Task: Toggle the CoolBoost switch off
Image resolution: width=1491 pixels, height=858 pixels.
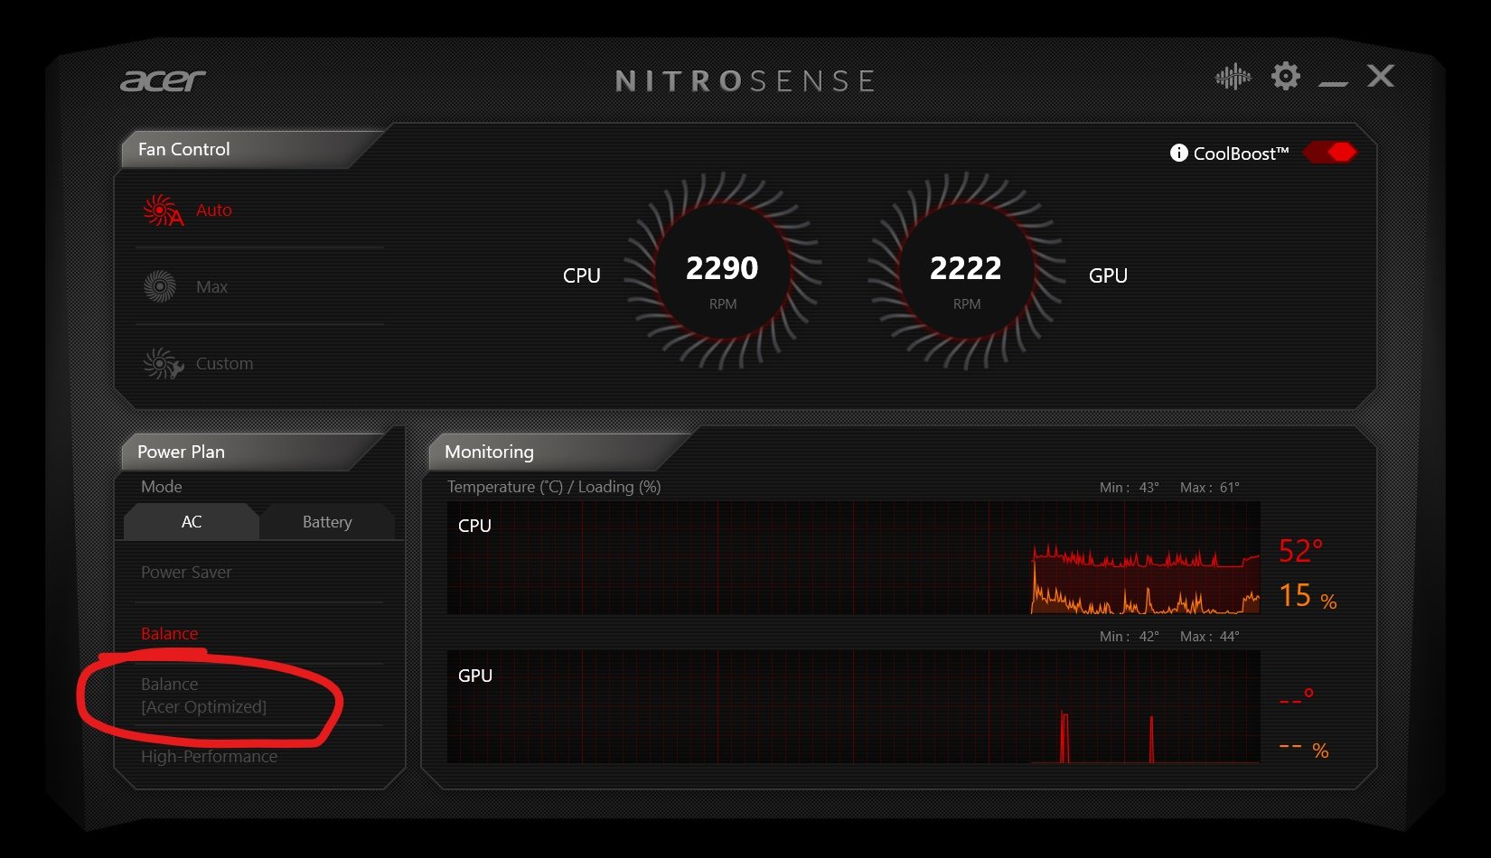Action: [x=1329, y=152]
